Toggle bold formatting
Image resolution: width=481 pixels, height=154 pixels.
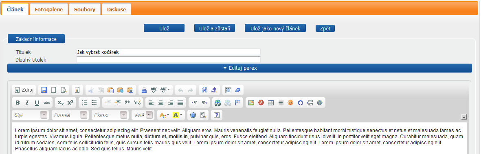coord(18,103)
